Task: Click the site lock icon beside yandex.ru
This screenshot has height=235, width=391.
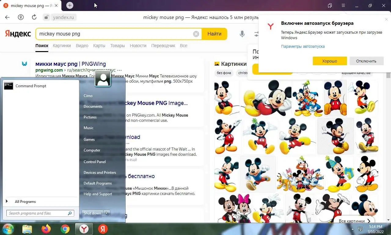Action: click(46, 17)
